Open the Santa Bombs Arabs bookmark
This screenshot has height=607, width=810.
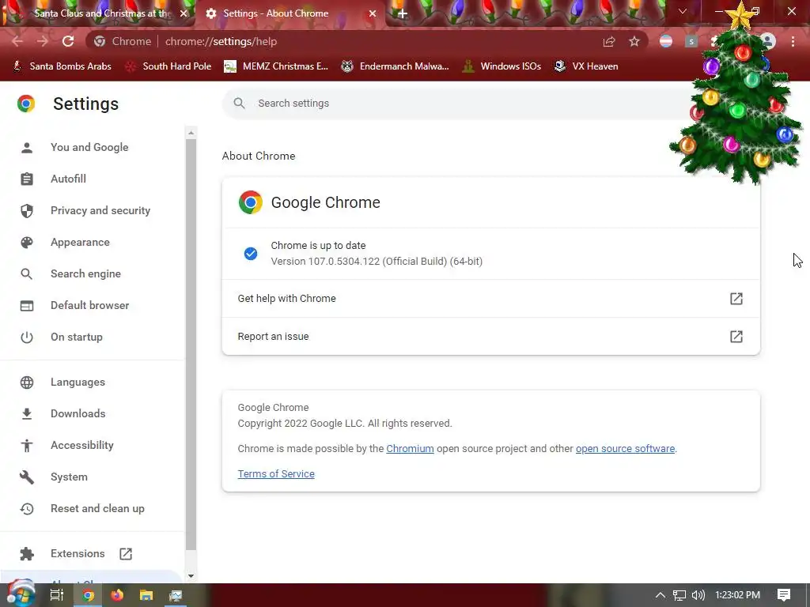tap(62, 66)
